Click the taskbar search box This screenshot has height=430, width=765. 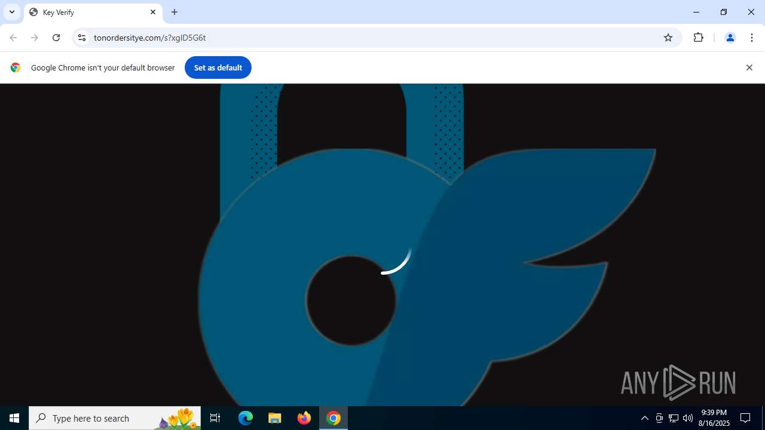coord(115,418)
